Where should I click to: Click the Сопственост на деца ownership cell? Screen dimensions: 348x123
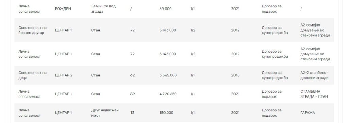(32, 75)
